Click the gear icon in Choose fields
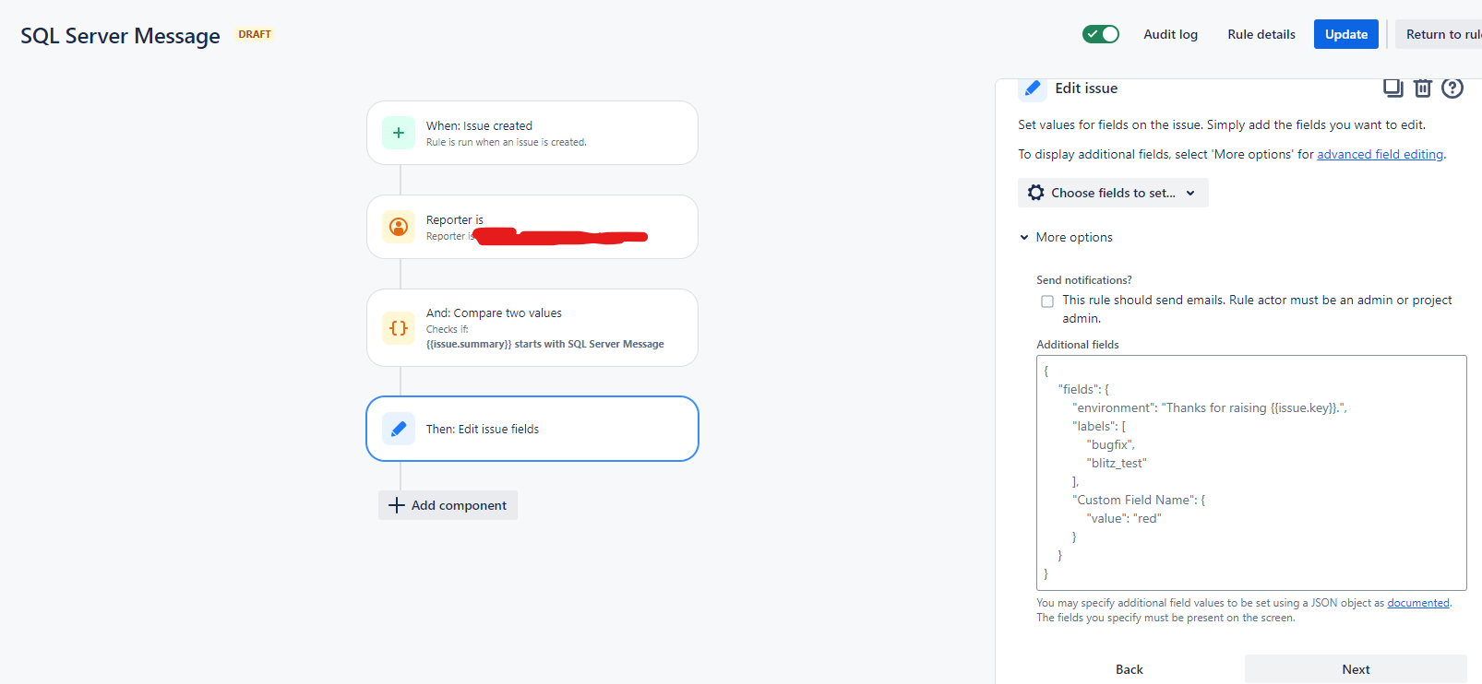The width and height of the screenshot is (1482, 684). 1036,193
